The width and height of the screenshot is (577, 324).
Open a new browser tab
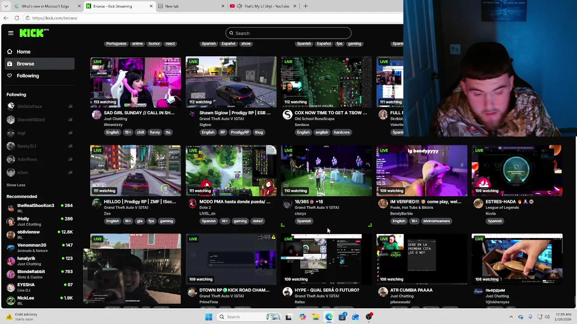tap(306, 6)
